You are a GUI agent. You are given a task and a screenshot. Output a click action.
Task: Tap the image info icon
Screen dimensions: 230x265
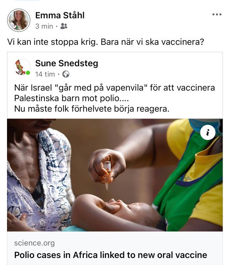(x=208, y=132)
